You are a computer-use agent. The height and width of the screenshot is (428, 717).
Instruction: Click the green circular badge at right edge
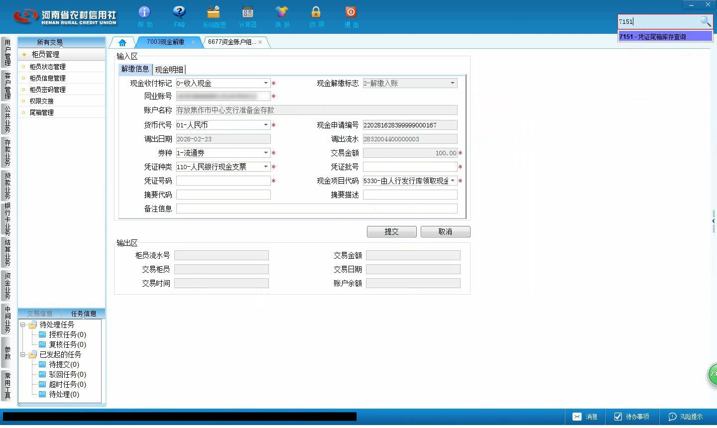[x=713, y=374]
